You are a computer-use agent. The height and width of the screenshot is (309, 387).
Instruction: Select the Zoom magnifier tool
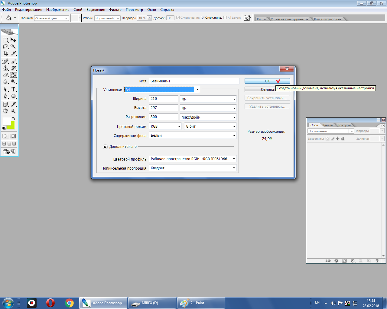click(13, 111)
